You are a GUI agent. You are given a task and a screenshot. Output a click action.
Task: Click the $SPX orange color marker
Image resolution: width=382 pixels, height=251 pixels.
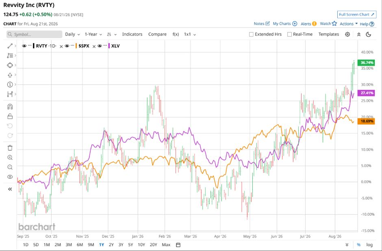tap(76, 46)
